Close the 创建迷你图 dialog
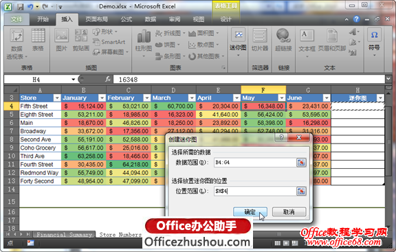The height and width of the screenshot is (252, 396). [299, 137]
